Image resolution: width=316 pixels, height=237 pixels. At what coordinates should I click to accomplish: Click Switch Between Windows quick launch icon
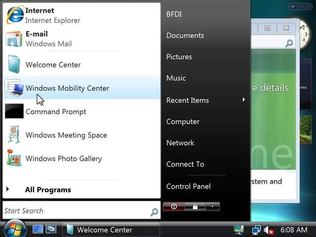51,229
